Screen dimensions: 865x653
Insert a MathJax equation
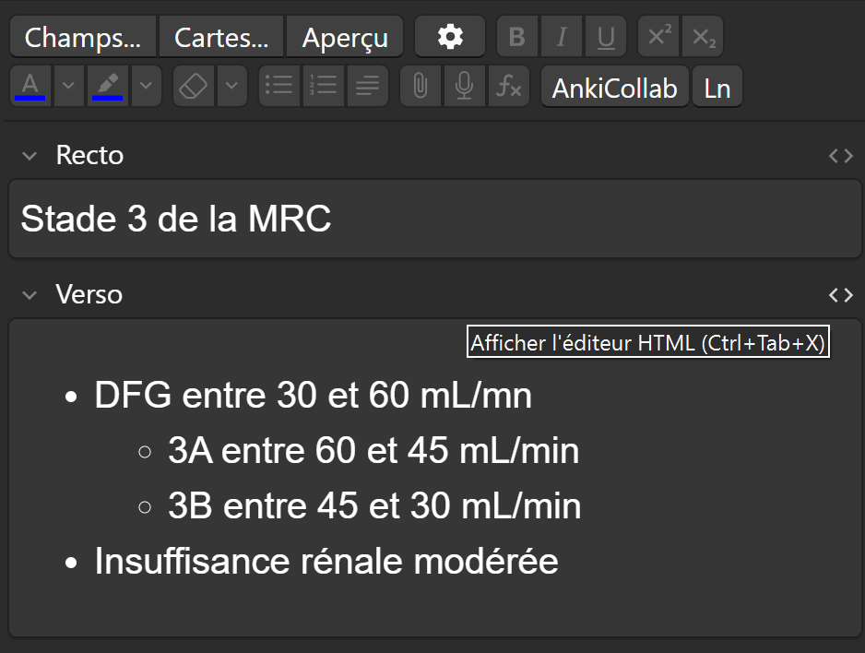(x=508, y=86)
